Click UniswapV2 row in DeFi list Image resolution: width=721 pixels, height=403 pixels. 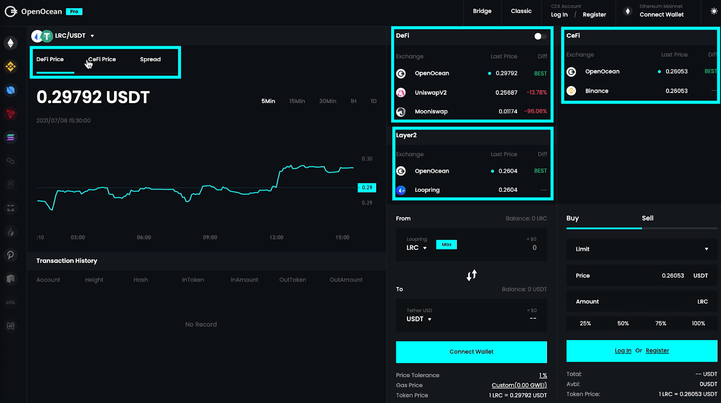(x=471, y=93)
